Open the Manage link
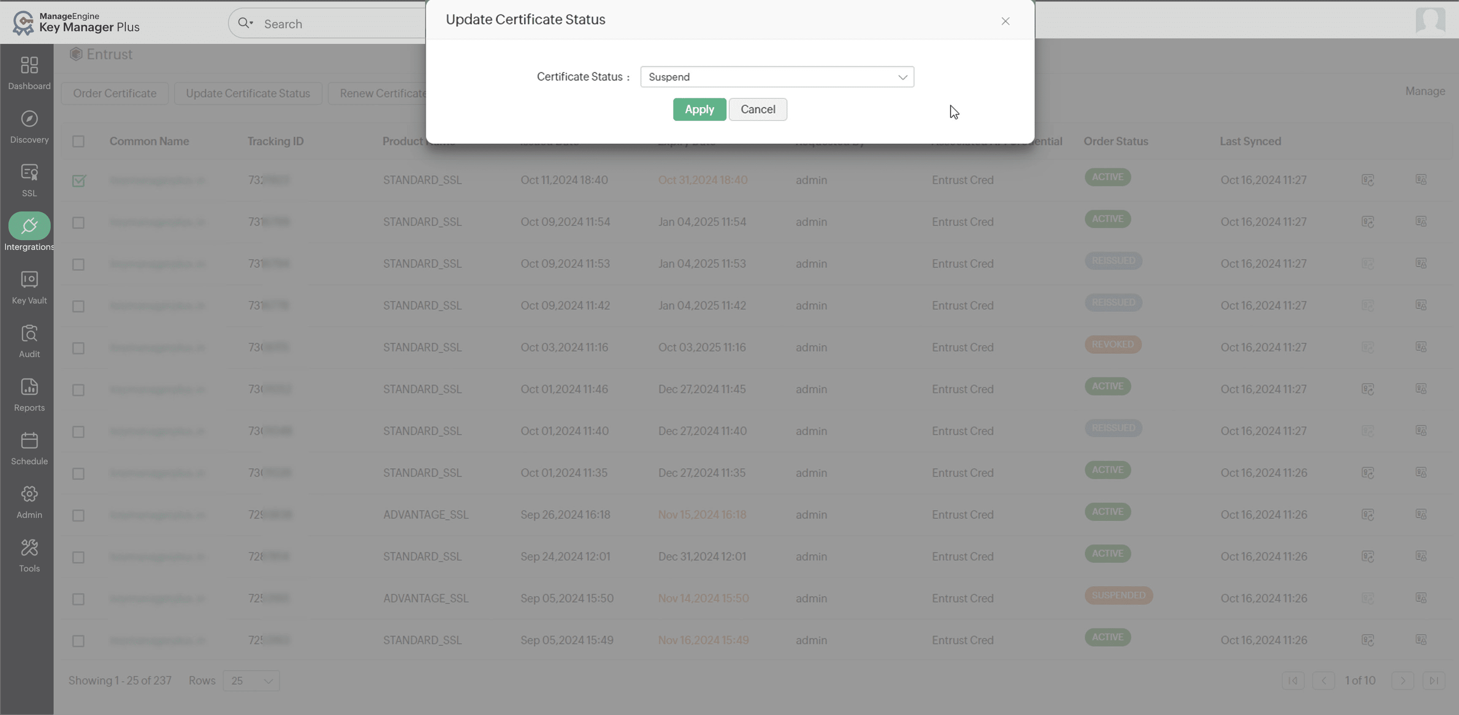The image size is (1459, 715). [x=1425, y=91]
